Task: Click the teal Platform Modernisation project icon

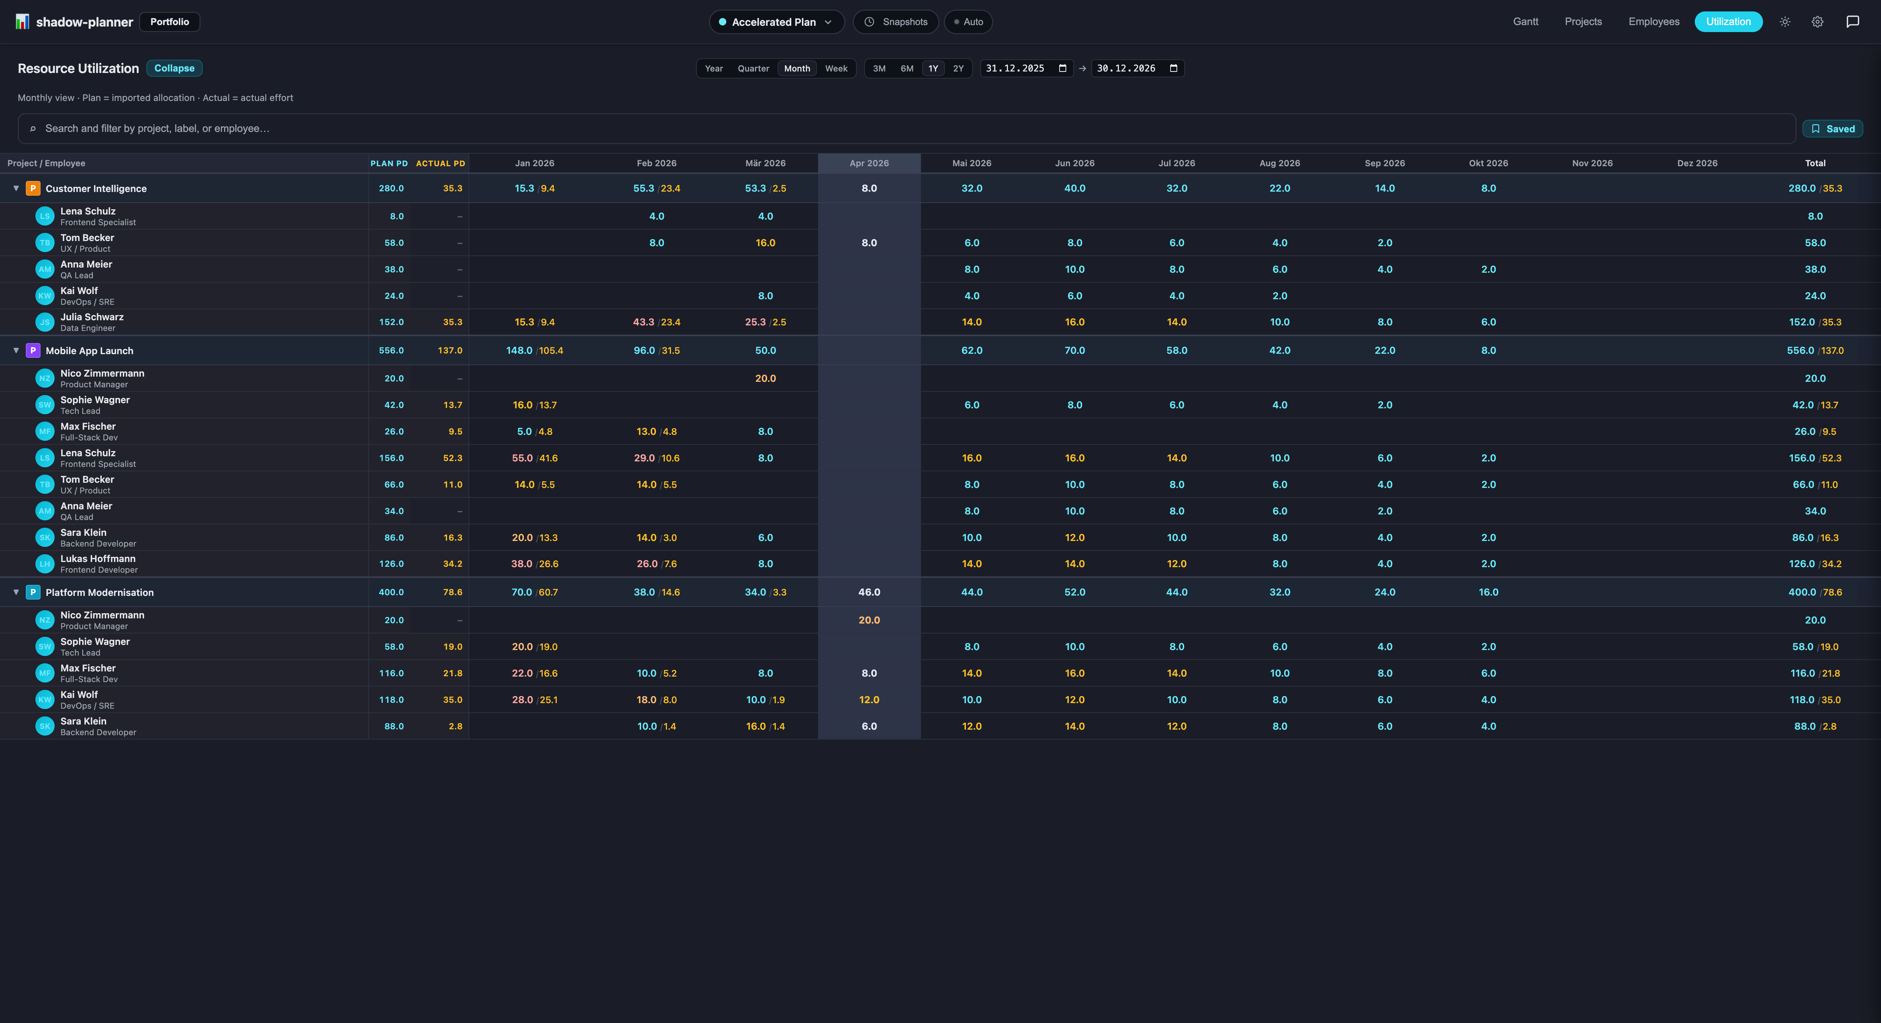Action: 33,593
